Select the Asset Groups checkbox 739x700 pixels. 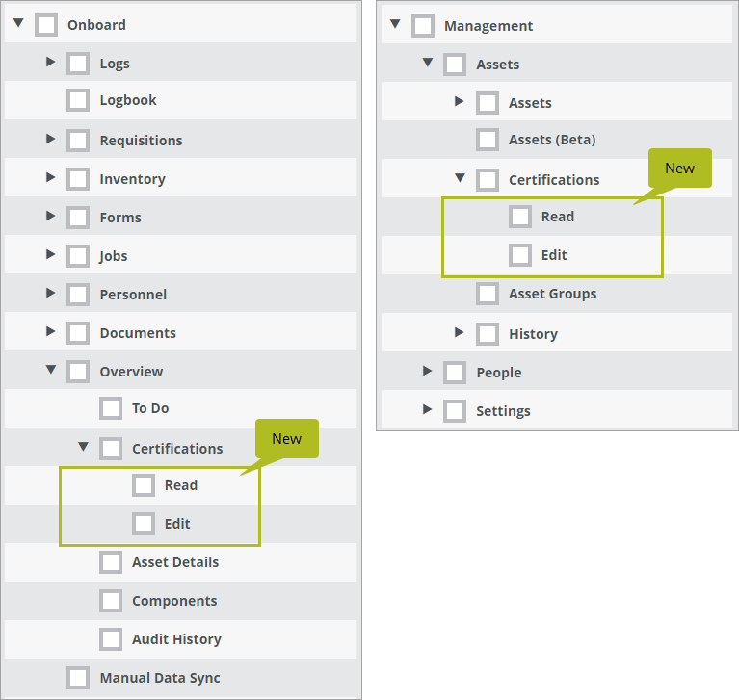[x=488, y=294]
